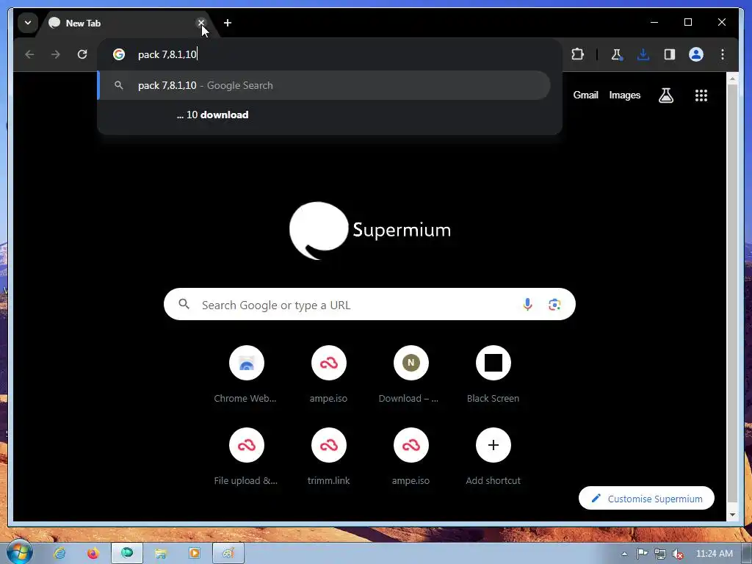Image resolution: width=752 pixels, height=564 pixels.
Task: Open File Explorer from taskbar
Action: click(x=161, y=554)
